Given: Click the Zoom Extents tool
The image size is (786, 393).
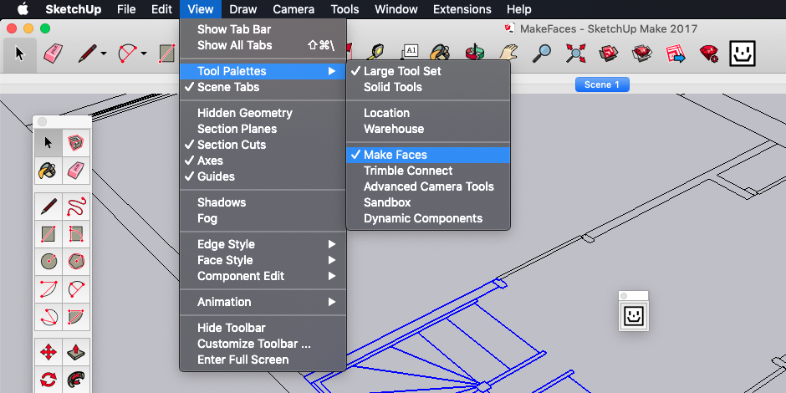Looking at the screenshot, I should [x=576, y=53].
